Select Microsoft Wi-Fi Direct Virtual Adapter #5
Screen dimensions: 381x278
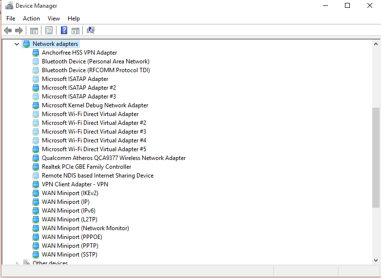[x=94, y=149]
